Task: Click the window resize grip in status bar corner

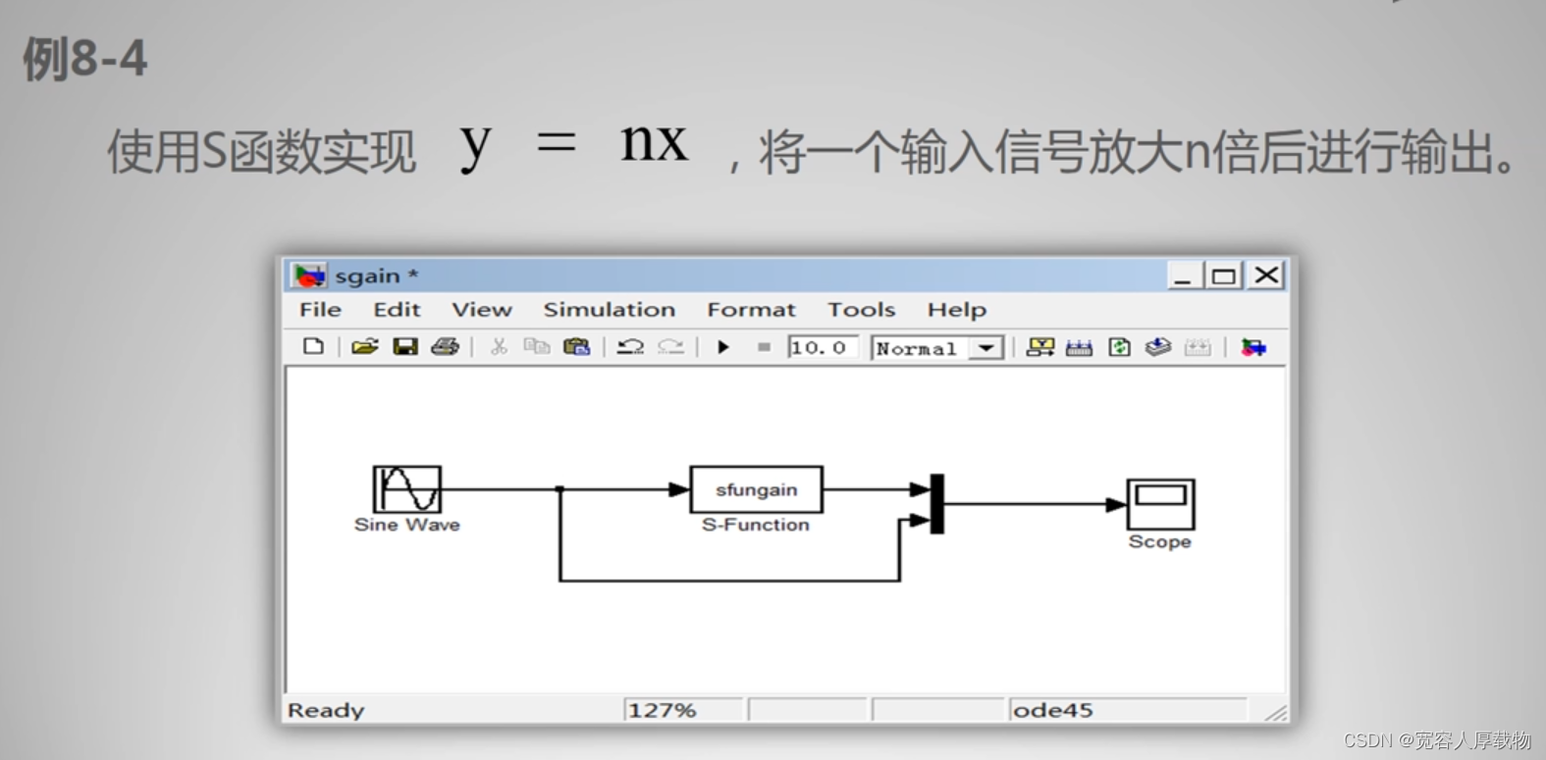Action: tap(1275, 713)
